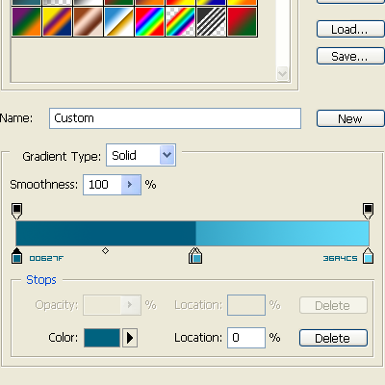Click the Smoothness value field
This screenshot has height=385, width=385.
102,185
